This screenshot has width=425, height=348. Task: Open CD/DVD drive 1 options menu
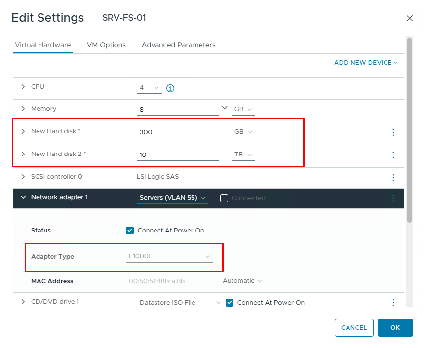tap(393, 303)
